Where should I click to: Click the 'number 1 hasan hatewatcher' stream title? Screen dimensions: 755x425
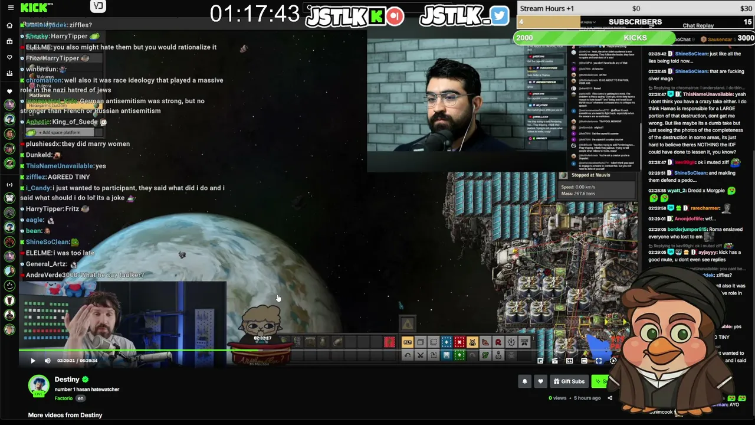(87, 390)
